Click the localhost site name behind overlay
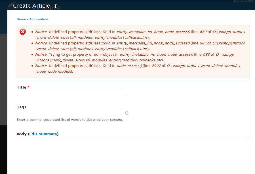 tap(47, 8)
